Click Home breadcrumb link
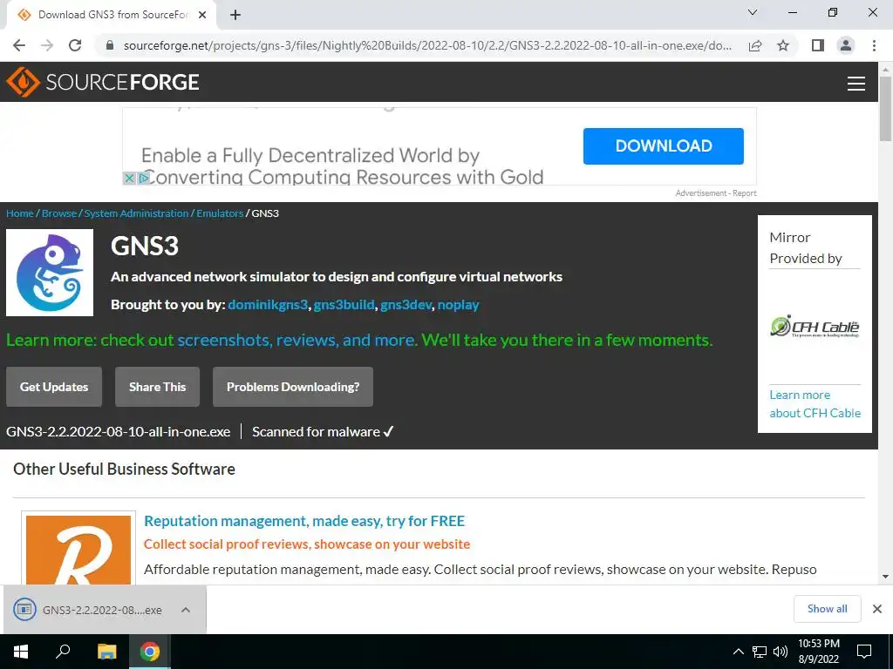This screenshot has height=669, width=893. tap(20, 213)
